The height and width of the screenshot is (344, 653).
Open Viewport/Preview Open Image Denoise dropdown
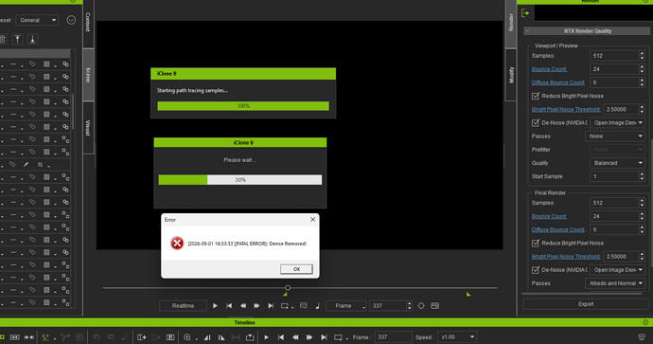(618, 122)
